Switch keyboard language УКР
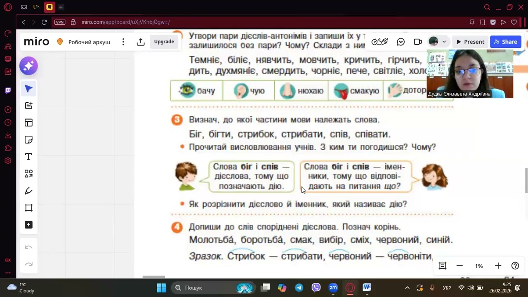 (x=447, y=288)
